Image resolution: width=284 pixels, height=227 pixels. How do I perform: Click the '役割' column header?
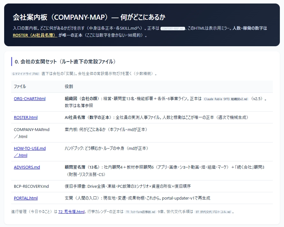point(69,86)
